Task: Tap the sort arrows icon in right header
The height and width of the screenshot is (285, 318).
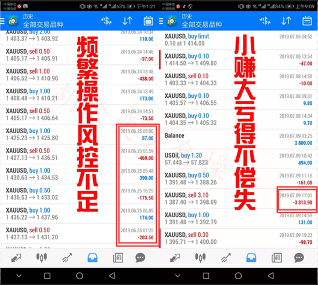Action: pos(286,21)
